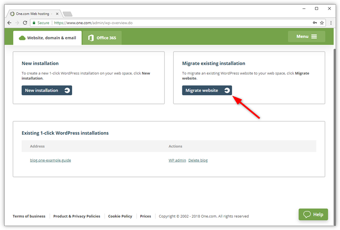Open the WP admin link
The image size is (340, 230).
pyautogui.click(x=178, y=160)
